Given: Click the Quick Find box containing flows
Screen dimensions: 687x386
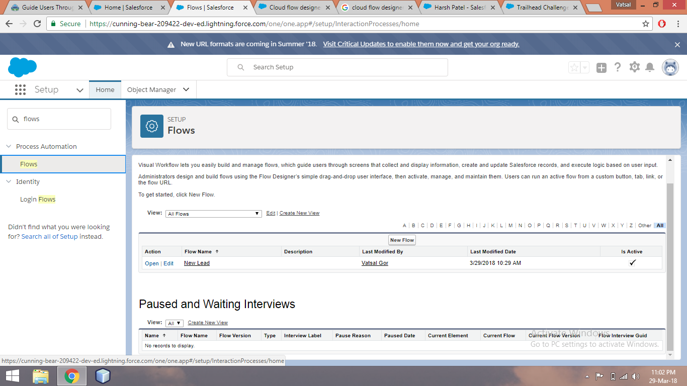Looking at the screenshot, I should (59, 119).
